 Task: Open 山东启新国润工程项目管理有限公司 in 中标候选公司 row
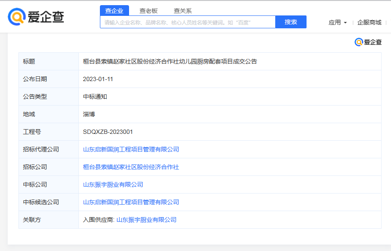pyautogui.click(x=131, y=202)
